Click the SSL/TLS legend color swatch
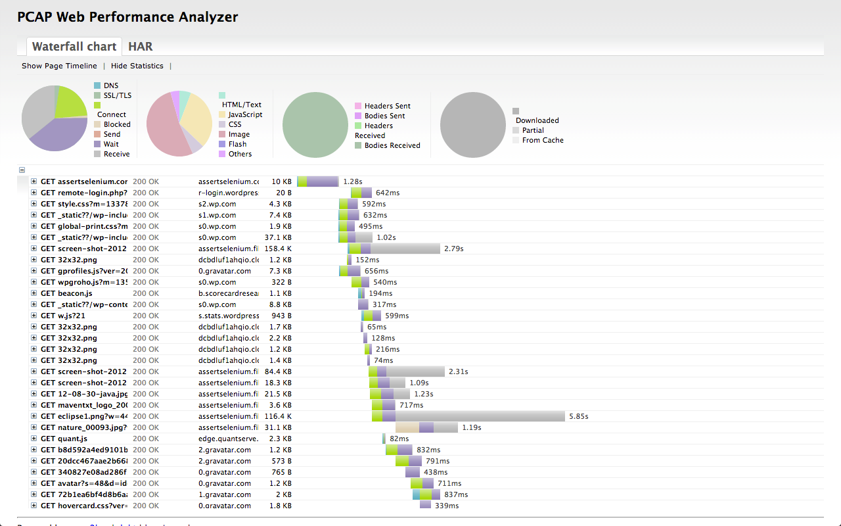The image size is (841, 526). coord(97,95)
